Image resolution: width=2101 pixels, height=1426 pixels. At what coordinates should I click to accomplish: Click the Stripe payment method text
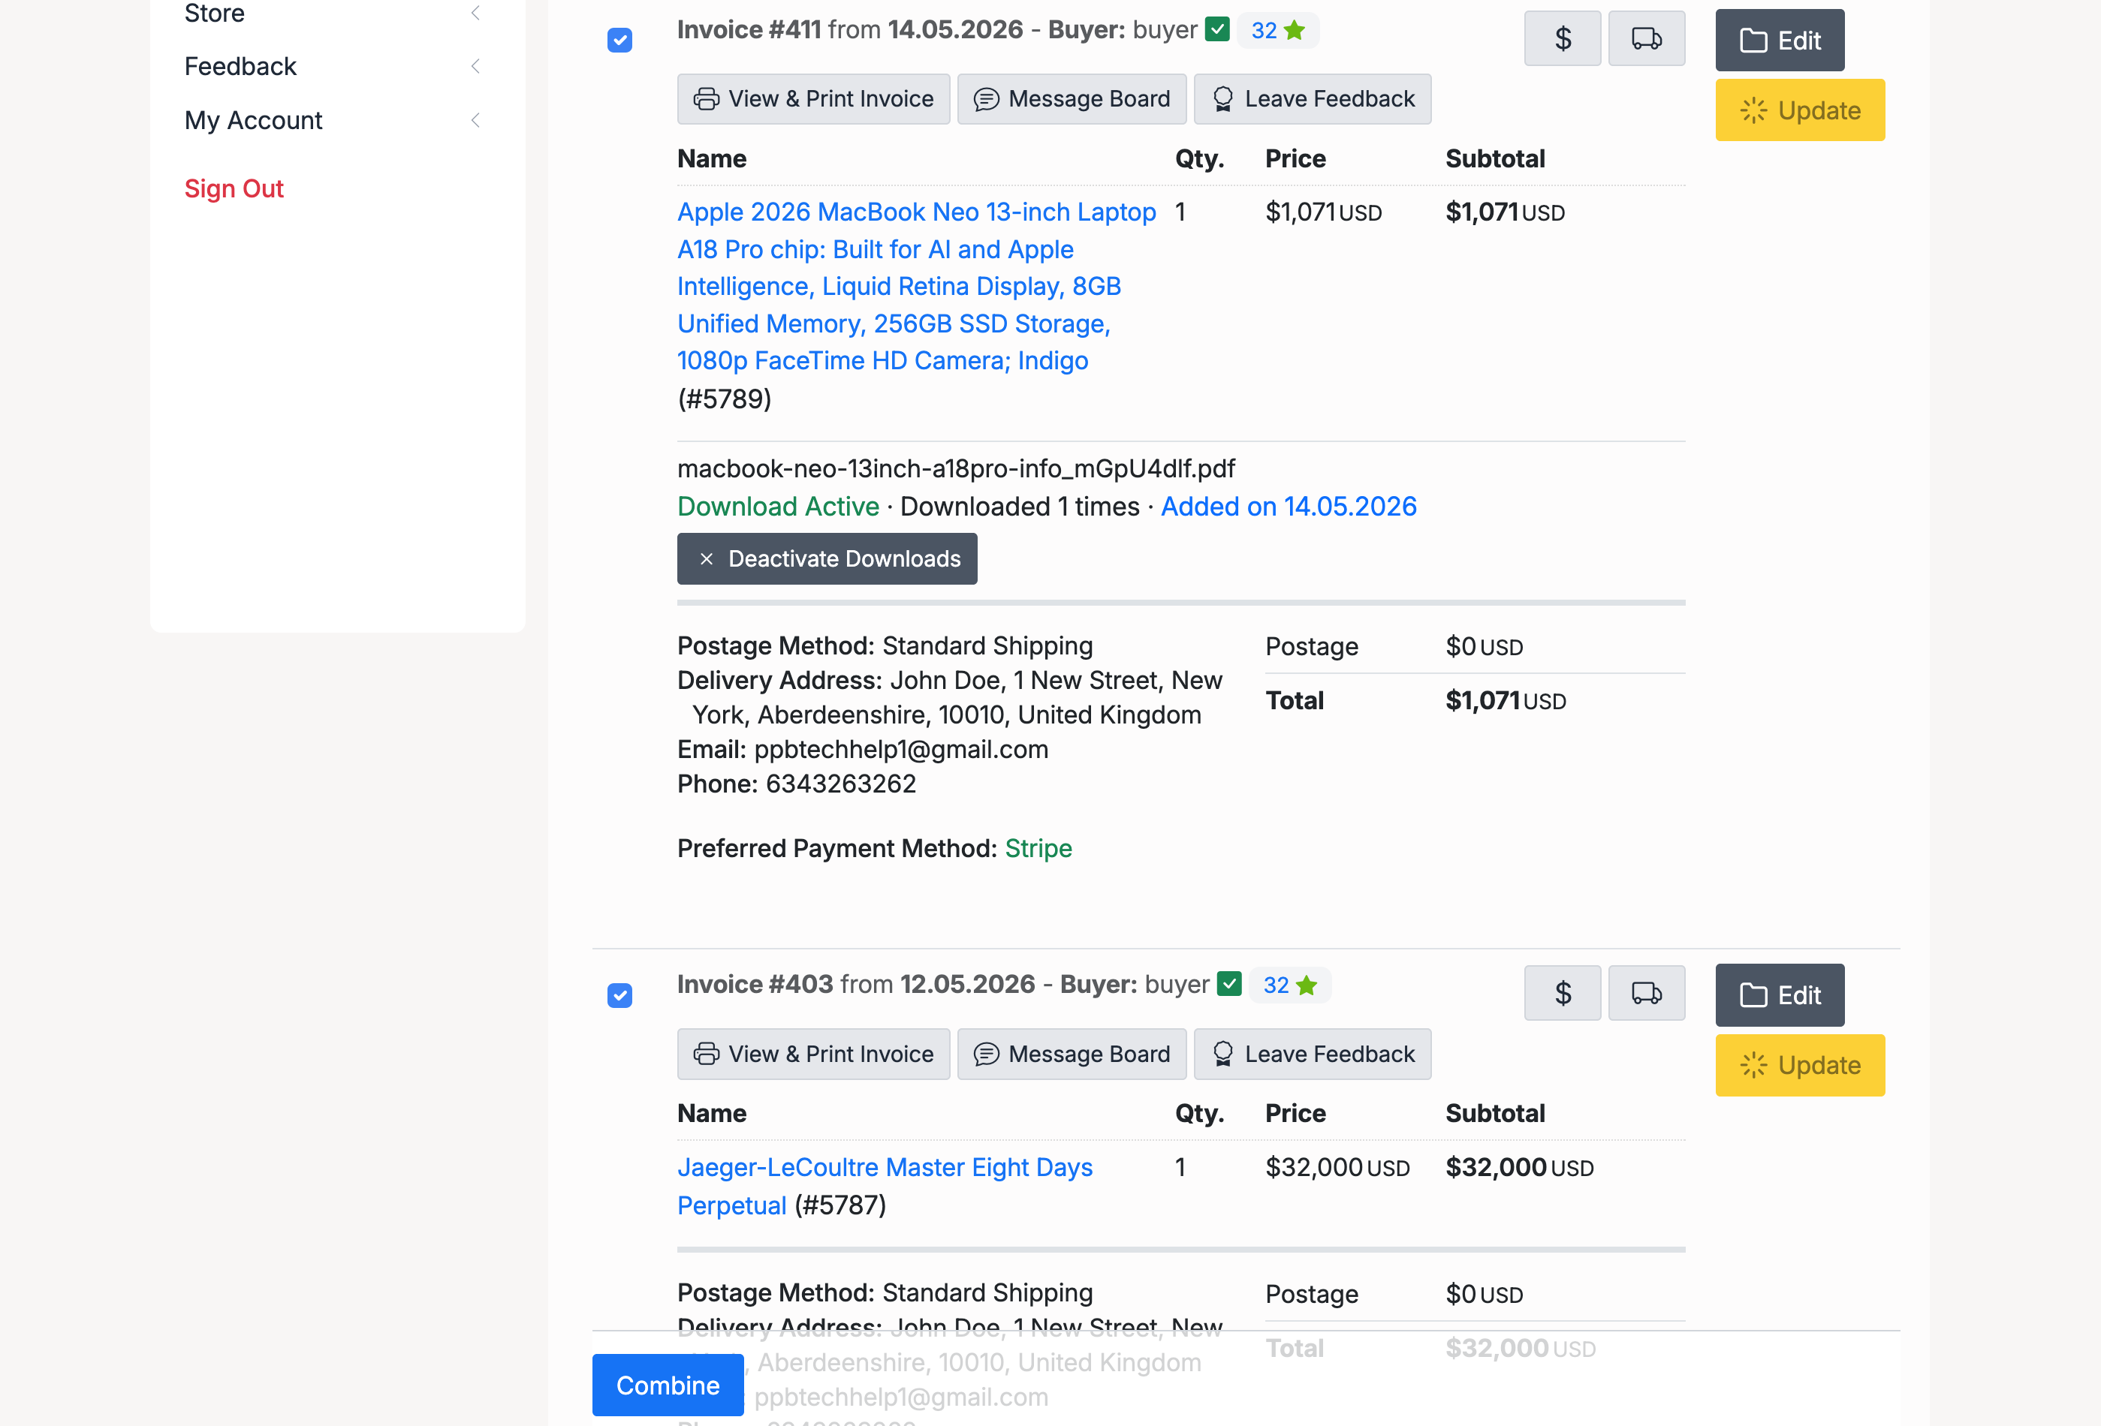tap(1038, 847)
